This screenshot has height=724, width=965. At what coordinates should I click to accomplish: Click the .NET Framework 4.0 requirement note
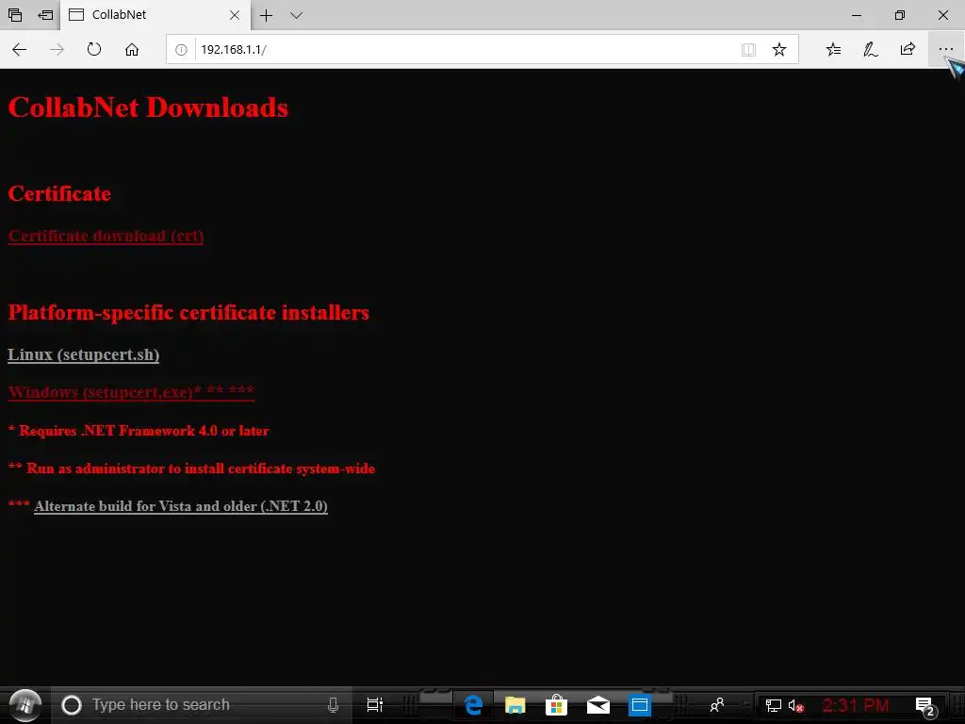139,431
